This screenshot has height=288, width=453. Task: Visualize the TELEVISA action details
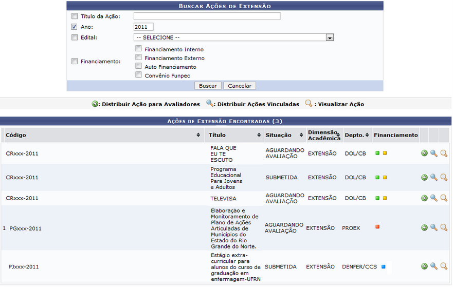tap(444, 198)
